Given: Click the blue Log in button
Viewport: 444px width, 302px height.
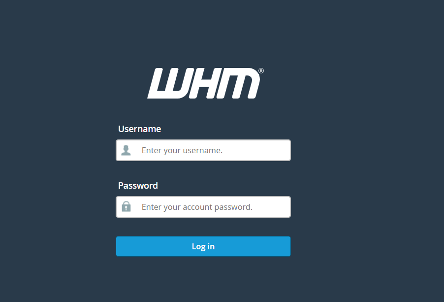Looking at the screenshot, I should pos(203,246).
